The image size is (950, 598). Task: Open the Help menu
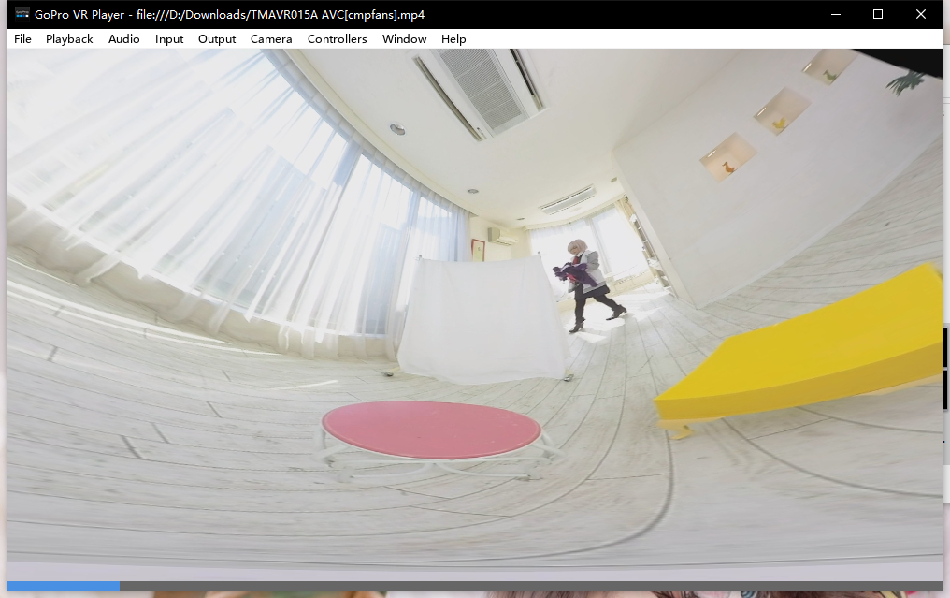(x=453, y=38)
